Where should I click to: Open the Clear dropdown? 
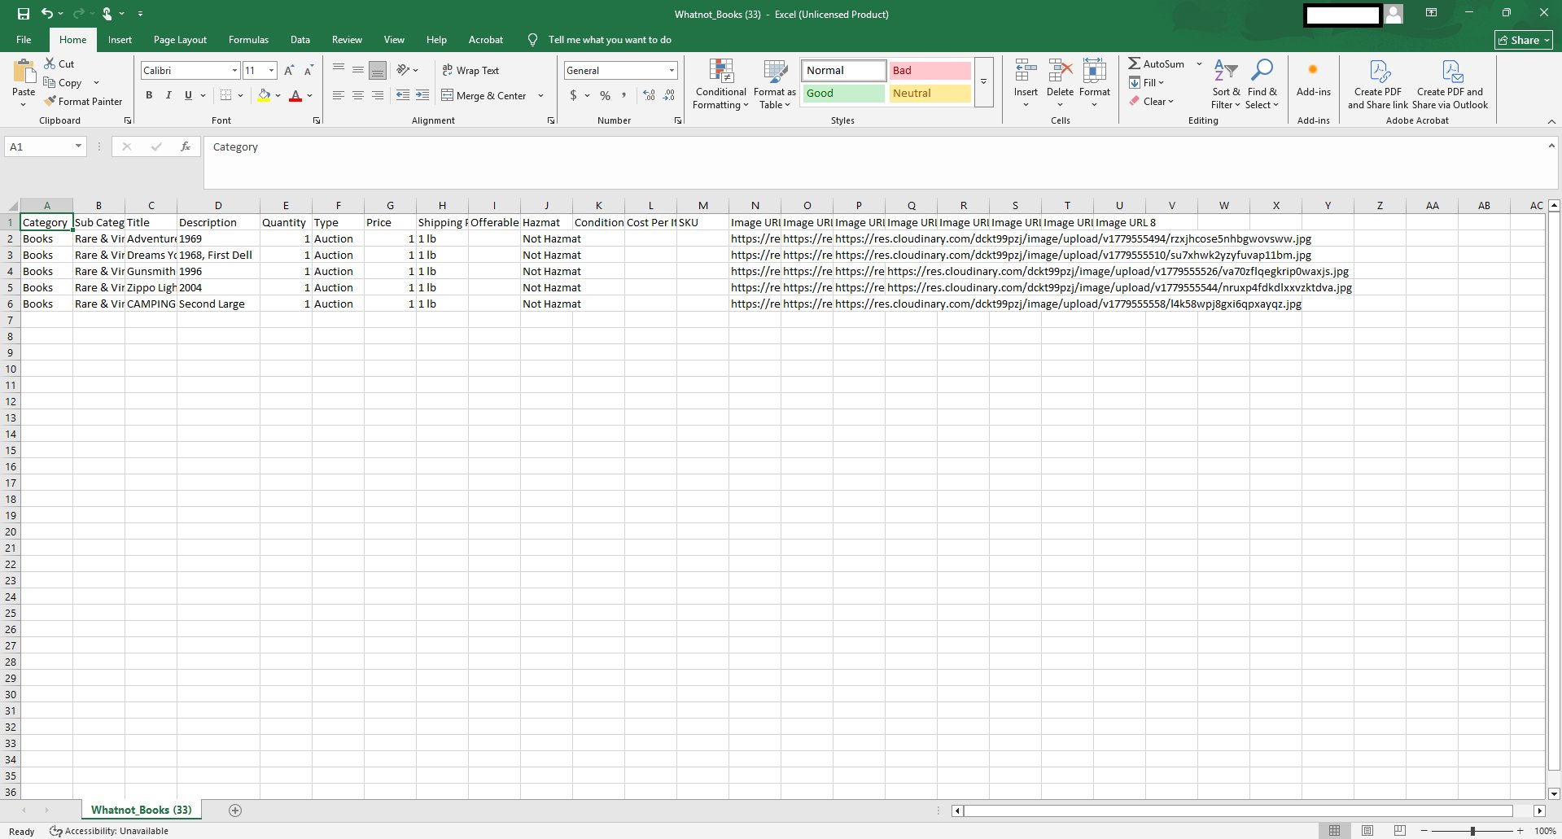[x=1151, y=102]
